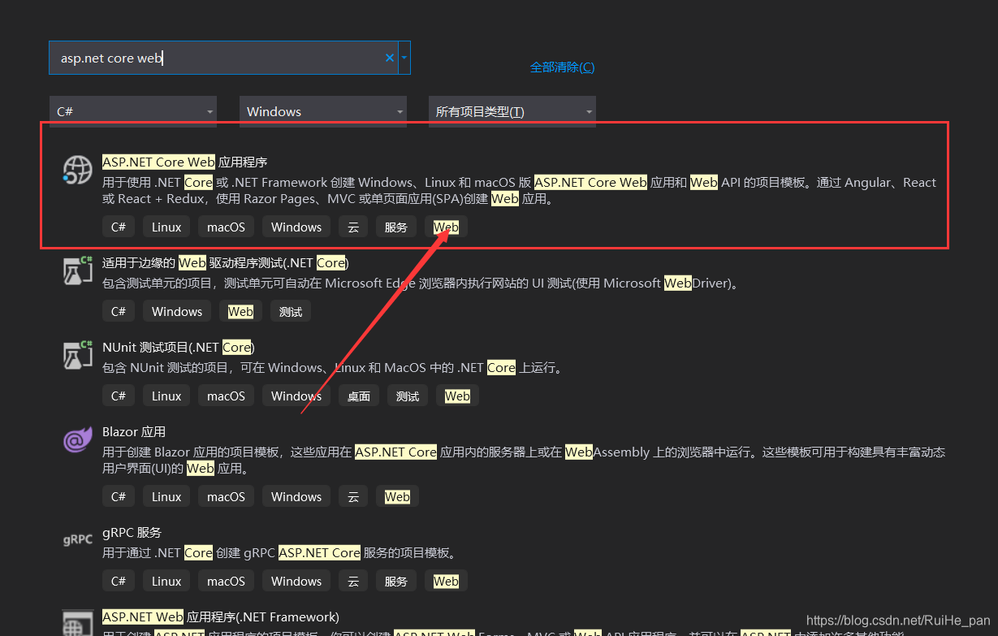Click the macOS tag under ASP.NET Core Web
998x636 pixels.
point(226,227)
